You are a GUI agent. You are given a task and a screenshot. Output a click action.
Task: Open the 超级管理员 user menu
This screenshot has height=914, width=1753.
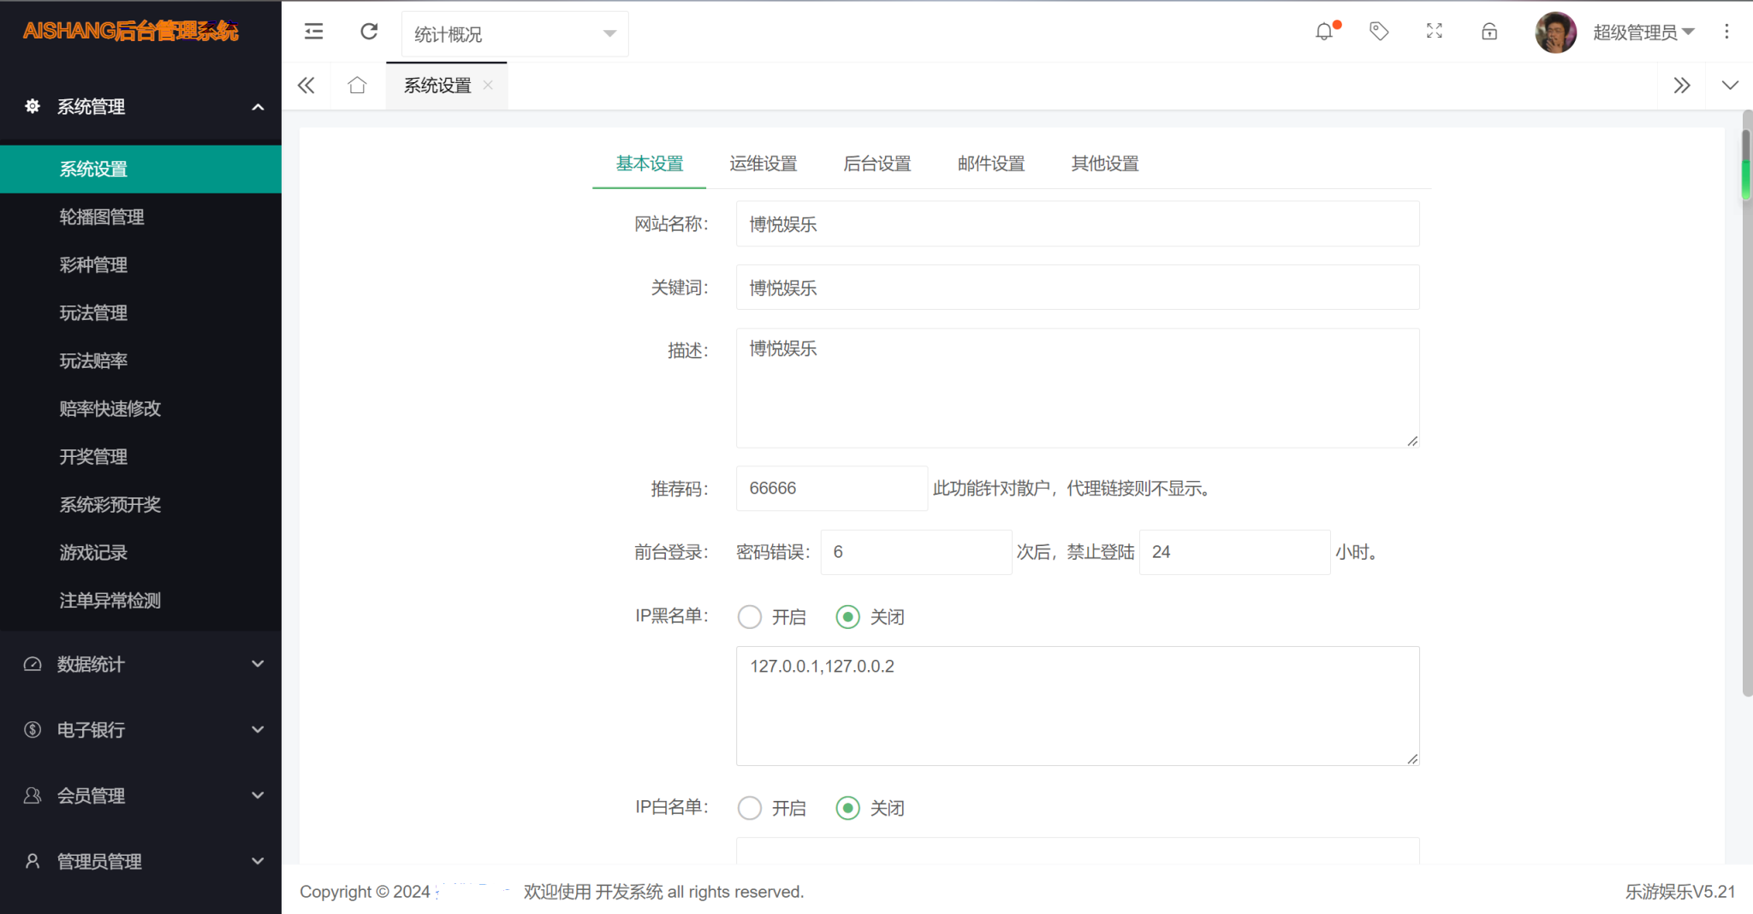point(1643,33)
